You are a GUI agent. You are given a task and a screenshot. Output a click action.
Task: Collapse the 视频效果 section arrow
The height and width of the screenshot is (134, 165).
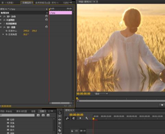[47, 13]
